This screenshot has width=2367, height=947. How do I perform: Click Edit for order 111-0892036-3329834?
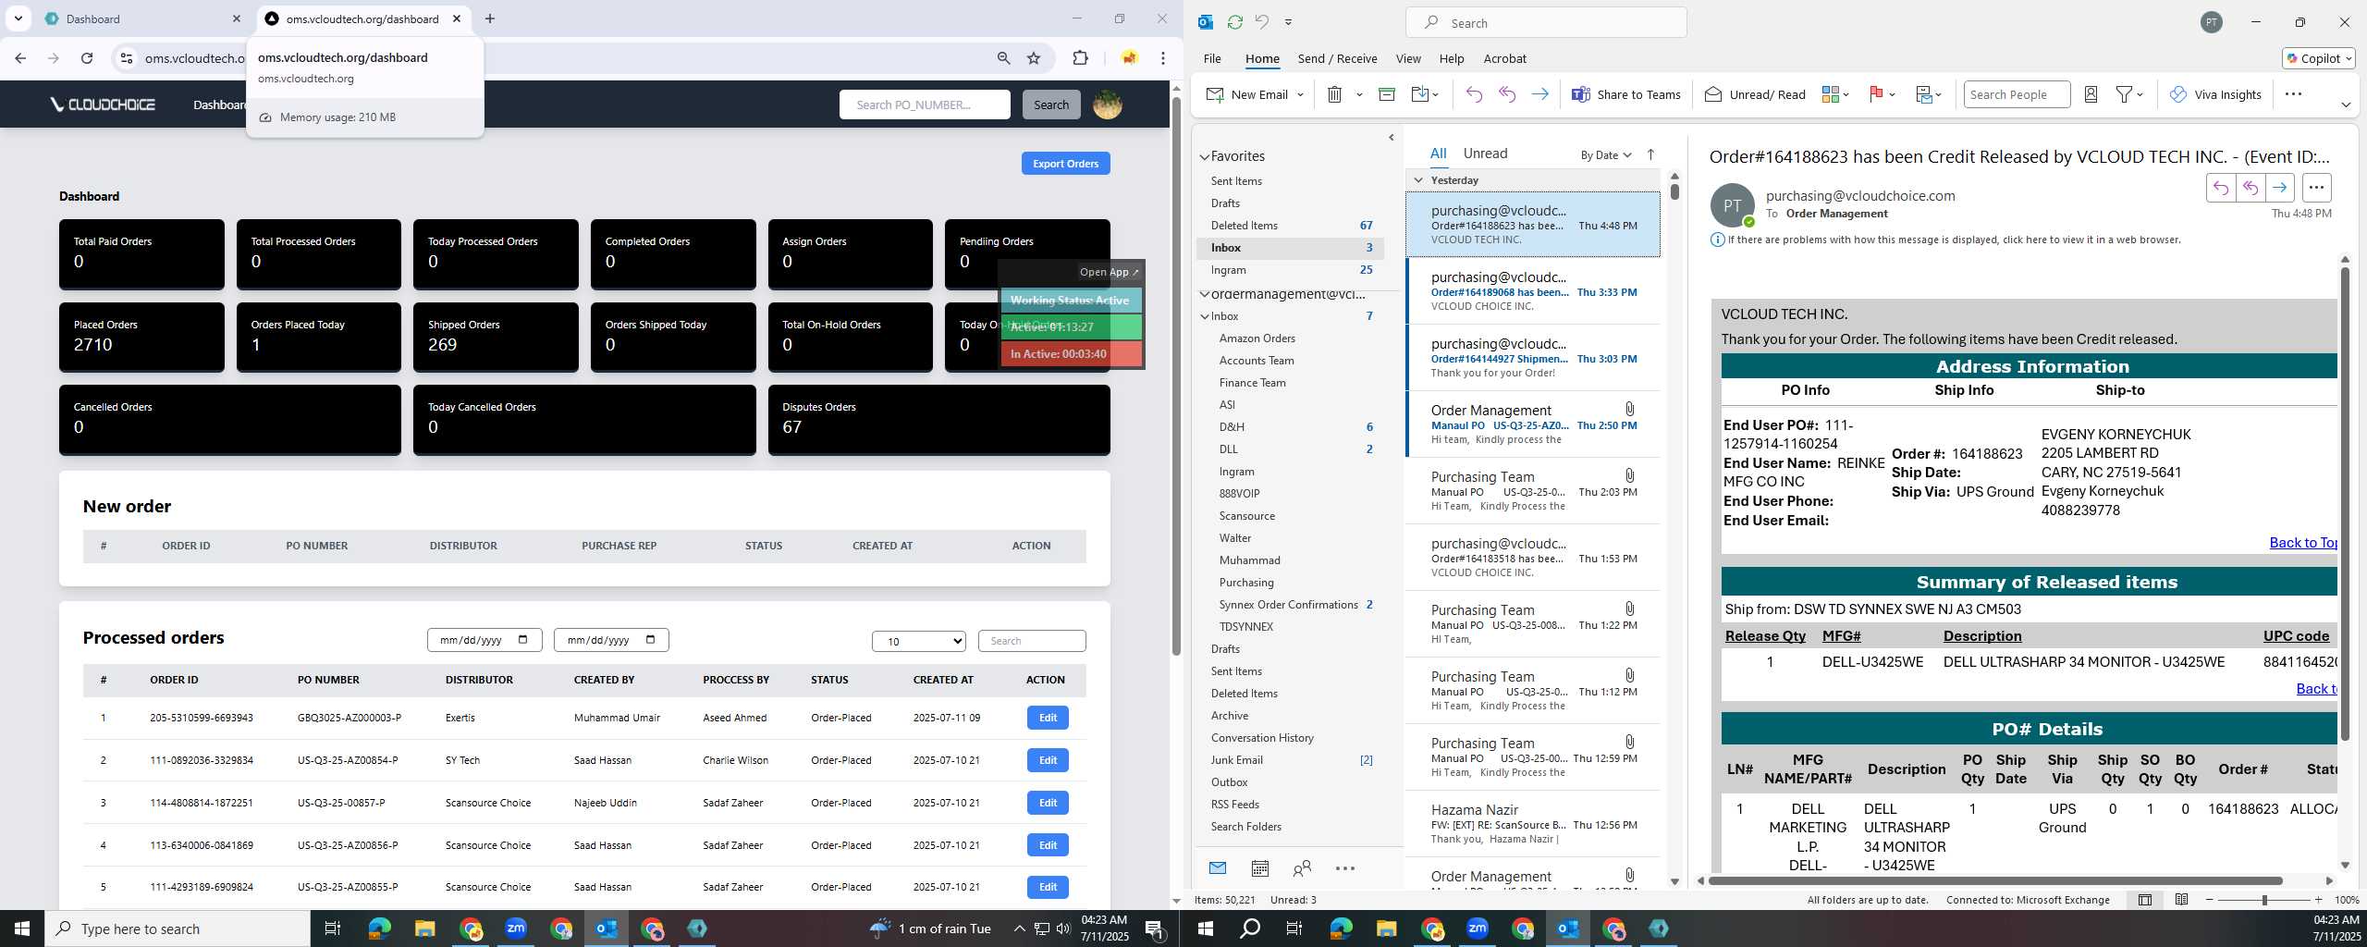click(1048, 760)
